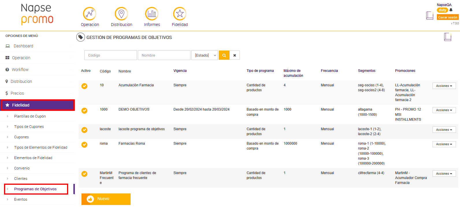Click the orange search magnifier button
Viewport: 460px width, 207px height.
[x=224, y=55]
